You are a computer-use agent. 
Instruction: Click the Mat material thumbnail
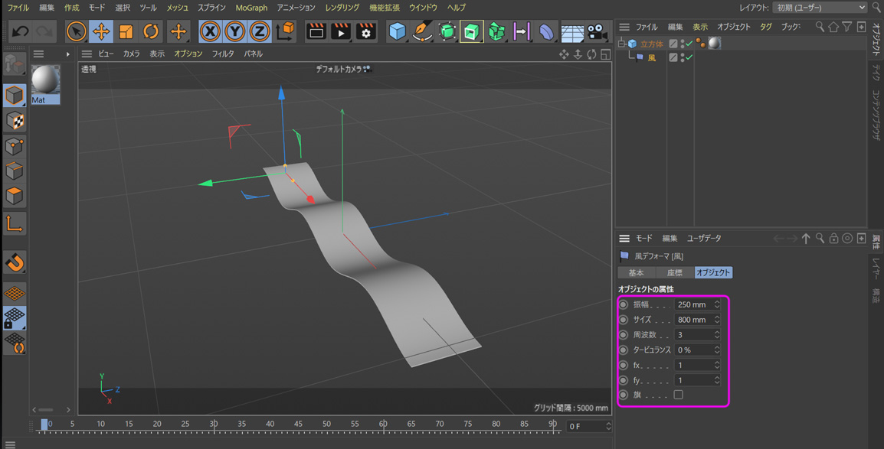click(45, 80)
